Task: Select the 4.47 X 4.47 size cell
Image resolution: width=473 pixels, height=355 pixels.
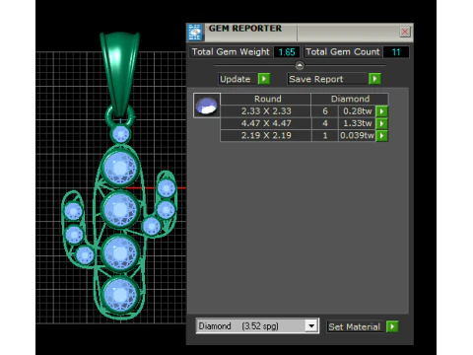Action: point(266,123)
